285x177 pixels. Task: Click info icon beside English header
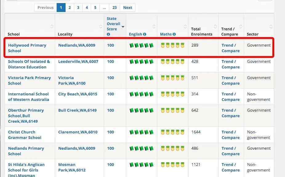[x=144, y=34]
